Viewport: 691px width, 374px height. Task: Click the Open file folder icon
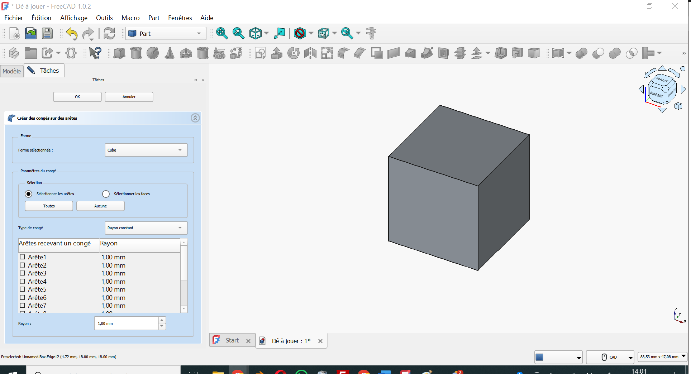(31, 33)
